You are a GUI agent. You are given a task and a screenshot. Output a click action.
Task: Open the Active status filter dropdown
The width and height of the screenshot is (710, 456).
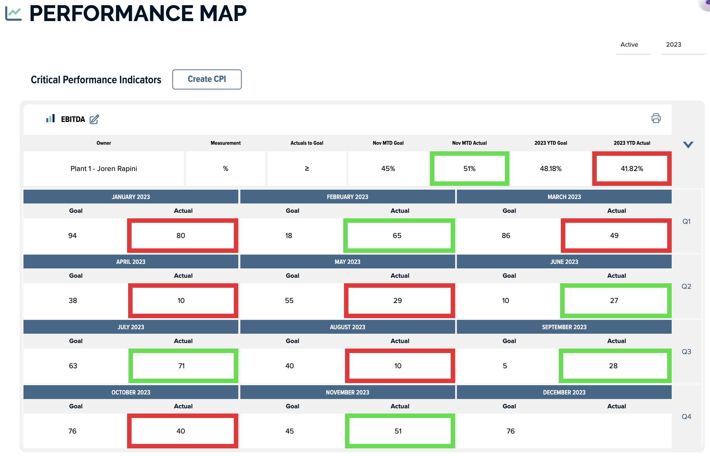click(633, 45)
